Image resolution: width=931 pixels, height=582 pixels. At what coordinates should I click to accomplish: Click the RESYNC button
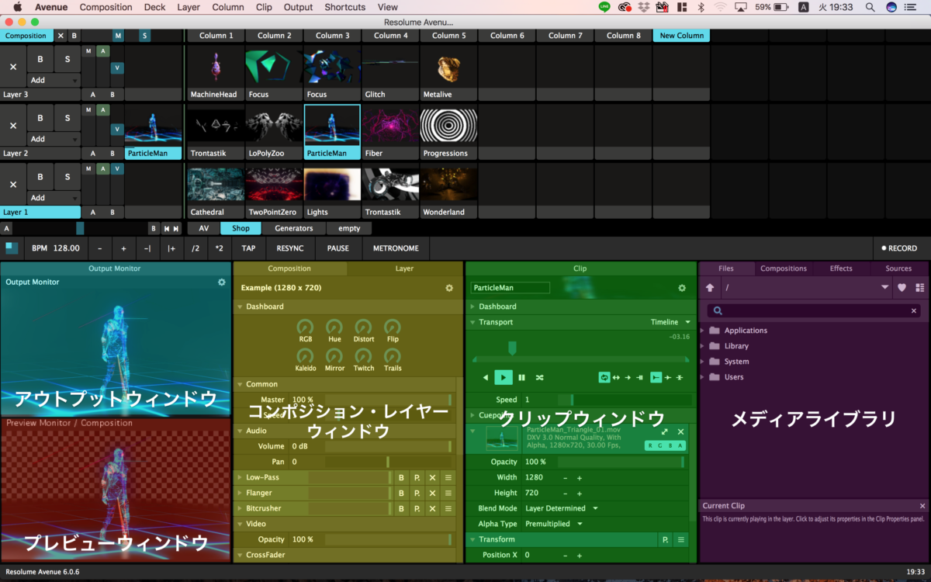click(x=290, y=248)
